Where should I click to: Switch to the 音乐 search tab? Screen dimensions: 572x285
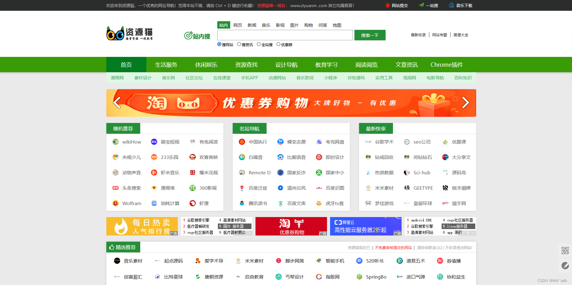tap(266, 25)
